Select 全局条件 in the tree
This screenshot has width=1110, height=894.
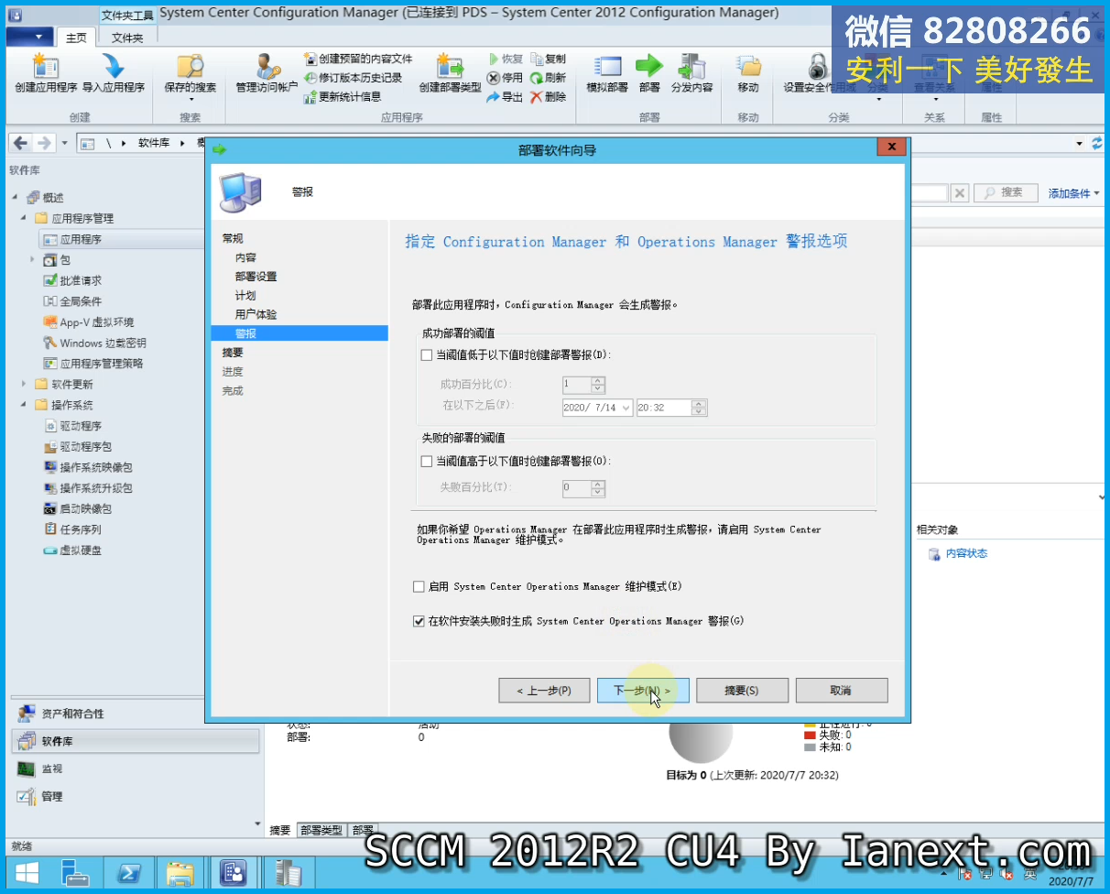pos(81,301)
